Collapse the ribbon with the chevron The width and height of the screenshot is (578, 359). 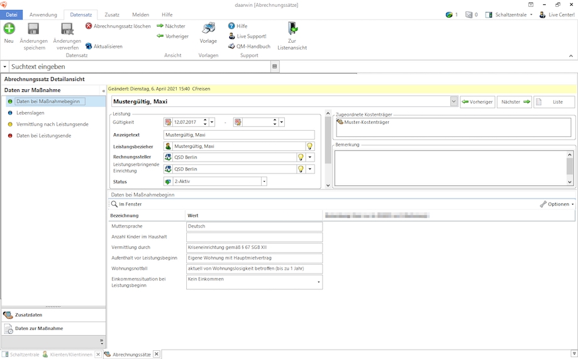[x=571, y=56]
